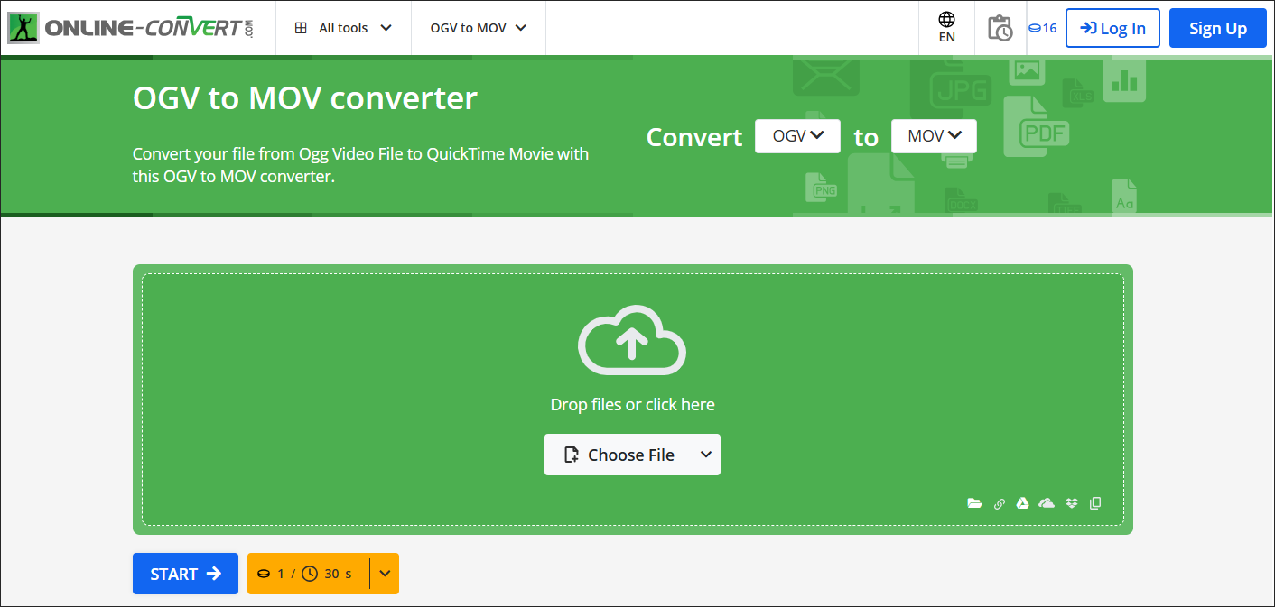This screenshot has height=607, width=1275.
Task: Expand the OGV source format dropdown
Action: (x=797, y=136)
